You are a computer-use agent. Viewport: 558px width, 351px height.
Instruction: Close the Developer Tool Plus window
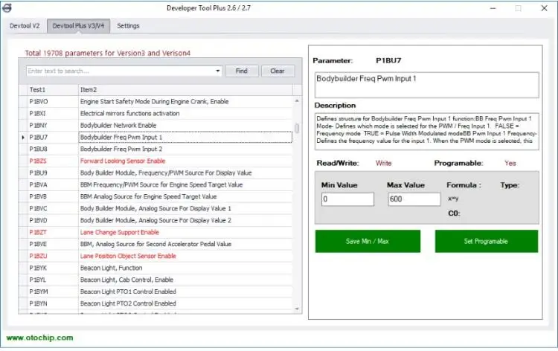[x=544, y=8]
